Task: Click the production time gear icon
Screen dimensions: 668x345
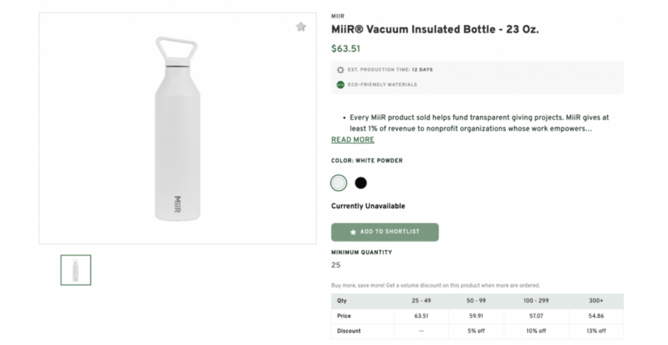Action: [340, 70]
